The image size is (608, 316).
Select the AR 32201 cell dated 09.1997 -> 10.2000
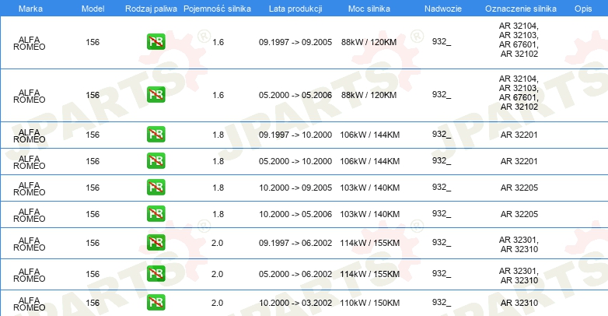pos(519,135)
